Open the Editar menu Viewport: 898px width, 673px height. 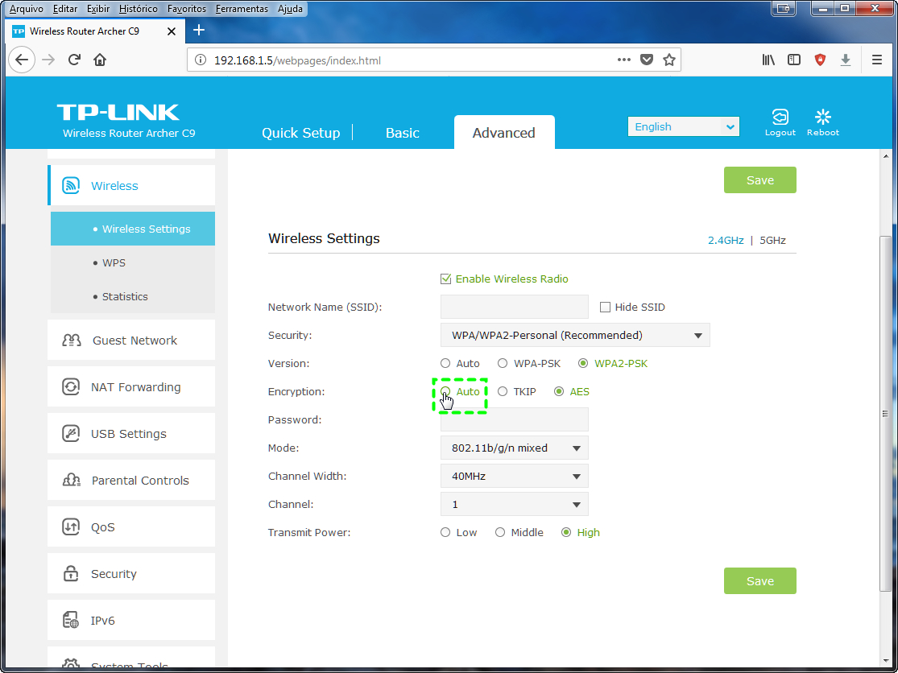click(64, 9)
